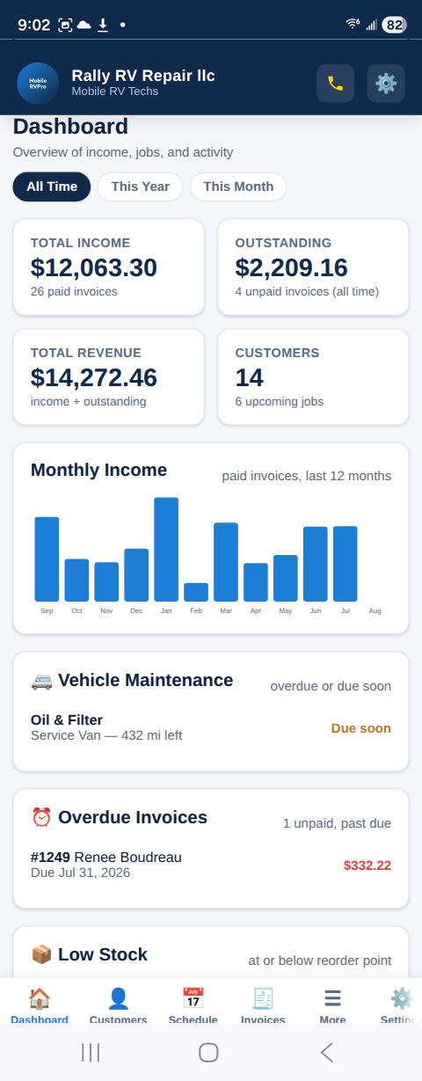The height and width of the screenshot is (1081, 422).
Task: Tap the Dec bar in Monthly Income
Action: pos(136,575)
